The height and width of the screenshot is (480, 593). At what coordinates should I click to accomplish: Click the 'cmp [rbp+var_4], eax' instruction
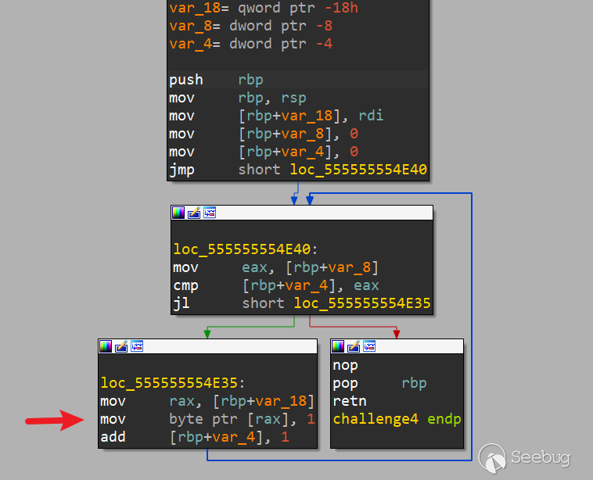[276, 285]
